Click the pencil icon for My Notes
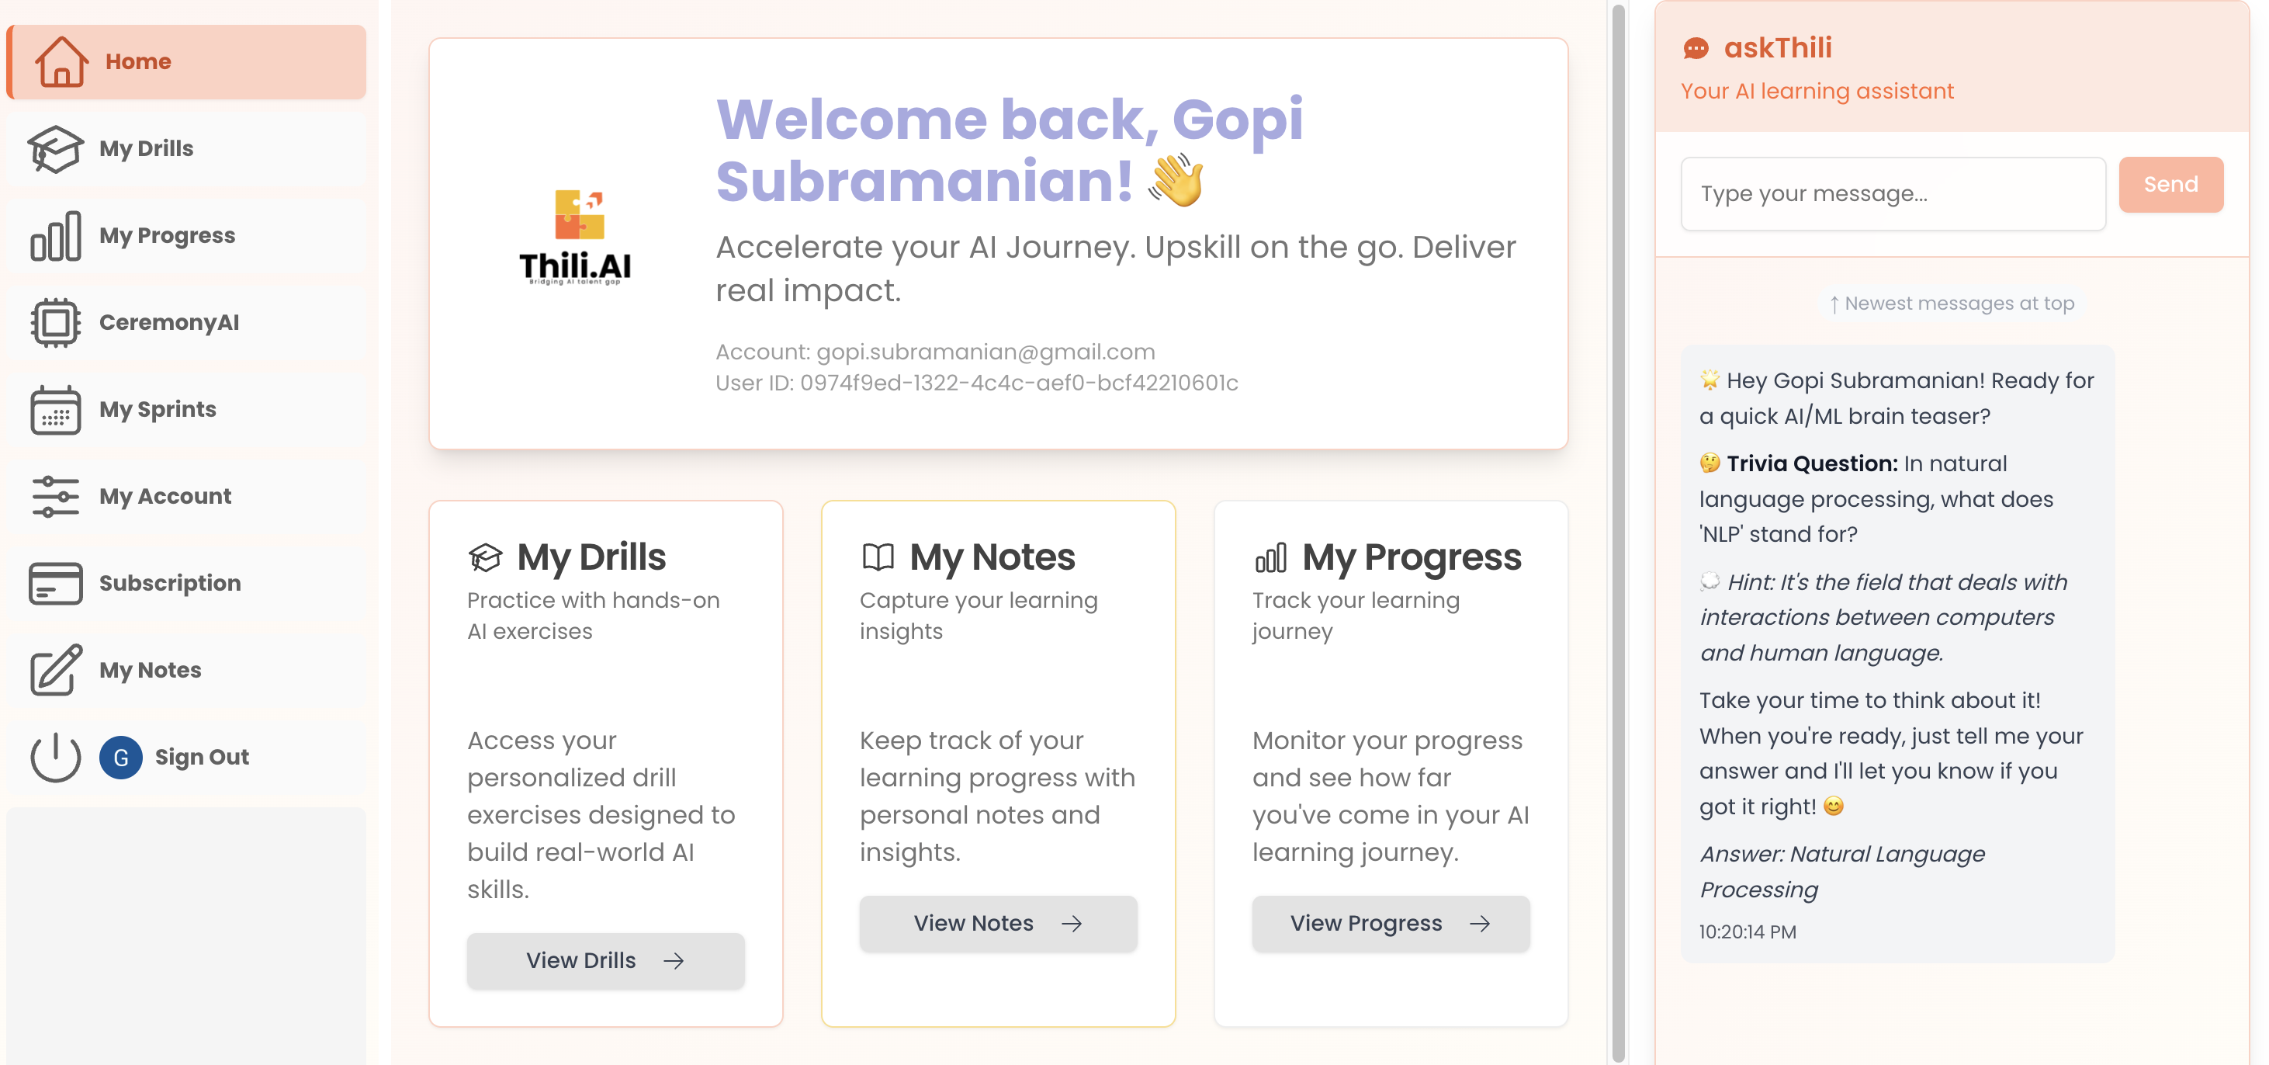Screen dimensions: 2269x1065 pyautogui.click(x=54, y=669)
